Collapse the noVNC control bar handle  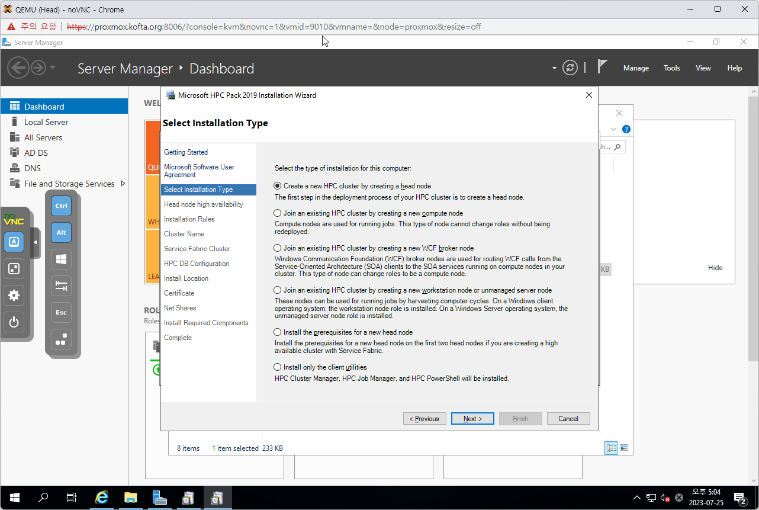pyautogui.click(x=35, y=242)
